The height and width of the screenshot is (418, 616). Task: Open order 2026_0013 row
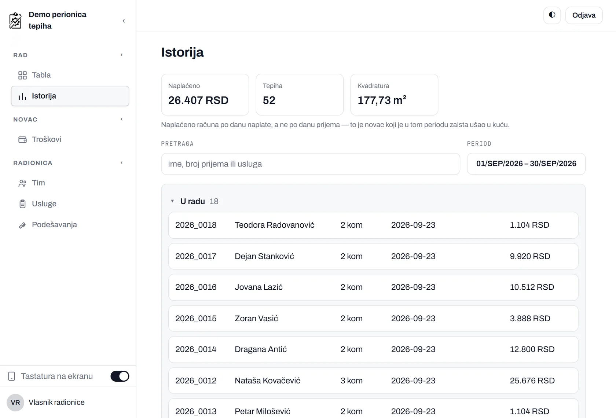click(373, 408)
